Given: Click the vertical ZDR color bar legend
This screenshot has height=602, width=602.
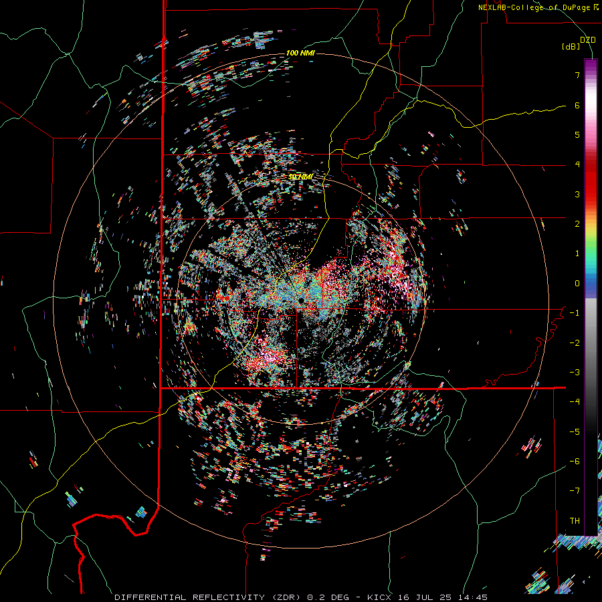Looking at the screenshot, I should [x=591, y=297].
